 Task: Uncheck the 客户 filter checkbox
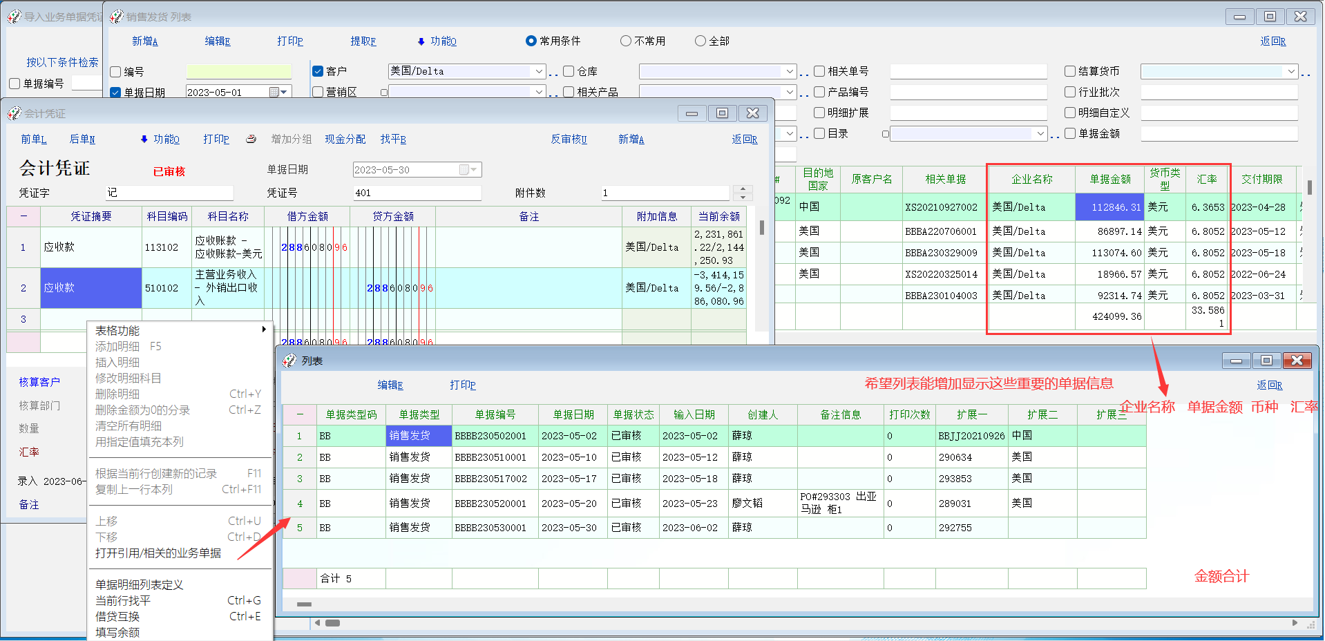click(318, 71)
